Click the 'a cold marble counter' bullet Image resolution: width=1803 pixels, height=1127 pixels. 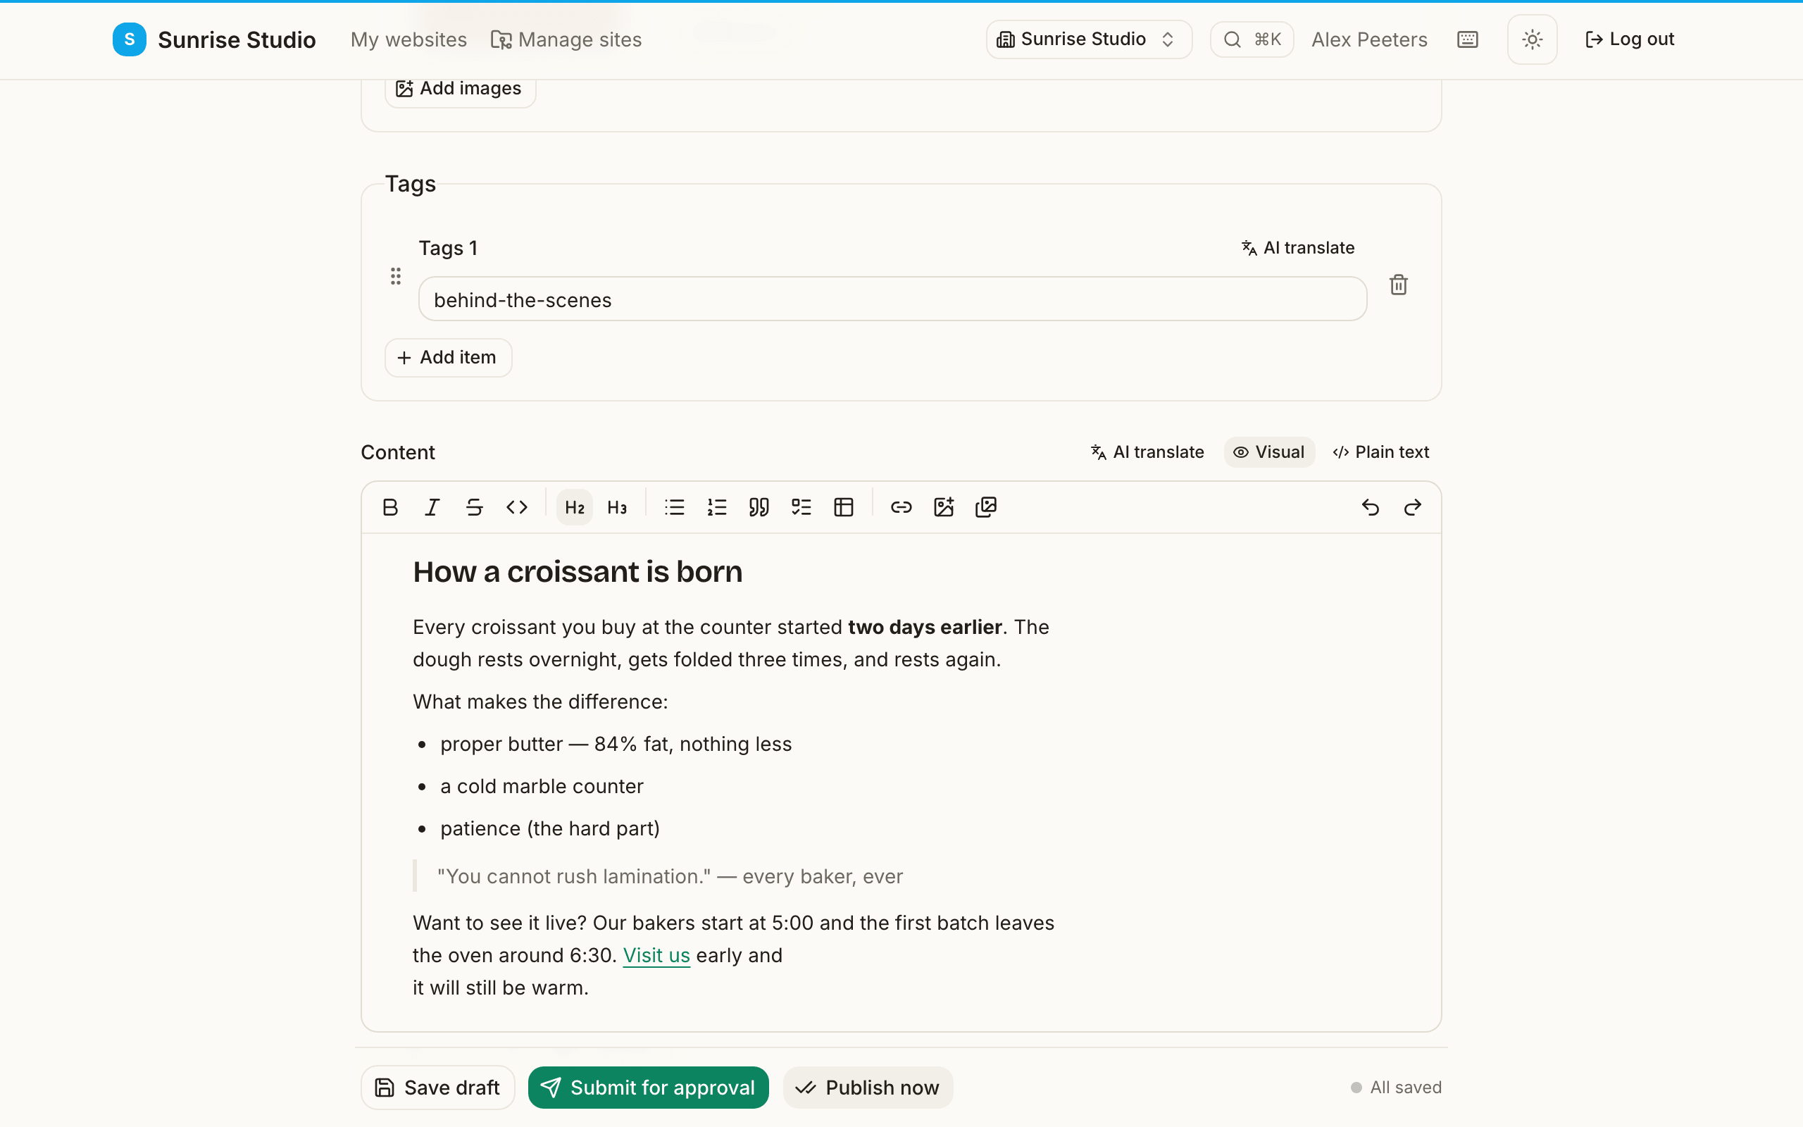pyautogui.click(x=542, y=786)
